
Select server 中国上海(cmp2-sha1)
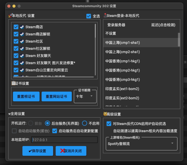141,52
